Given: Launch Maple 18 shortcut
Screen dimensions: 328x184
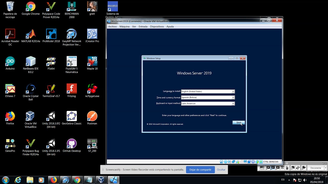Looking at the screenshot, I should [92, 63].
